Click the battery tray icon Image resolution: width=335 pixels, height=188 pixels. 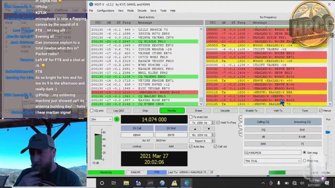[x=287, y=183]
